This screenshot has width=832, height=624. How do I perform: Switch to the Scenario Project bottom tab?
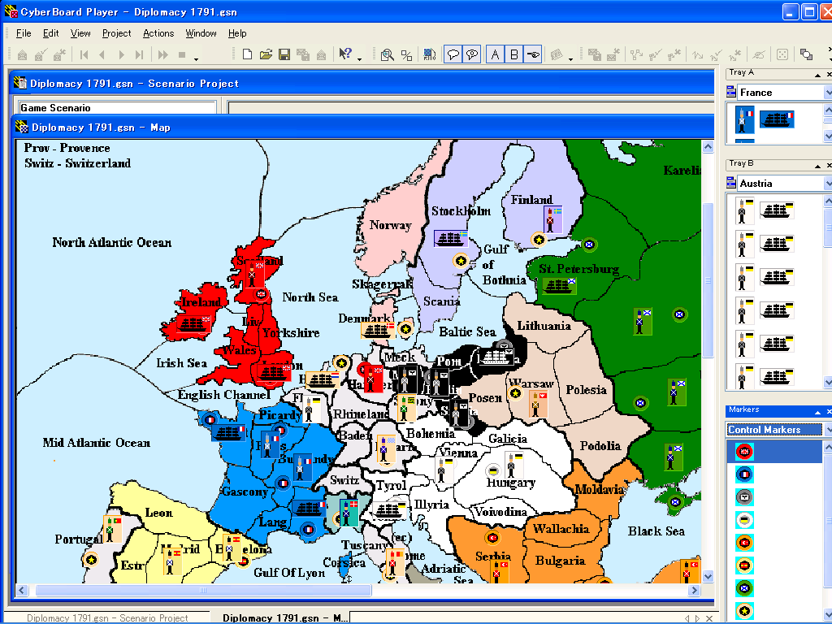(x=107, y=618)
